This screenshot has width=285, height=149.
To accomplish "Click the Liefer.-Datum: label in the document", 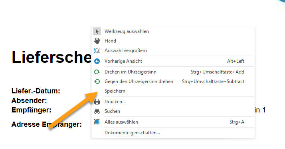I will pos(36,91).
